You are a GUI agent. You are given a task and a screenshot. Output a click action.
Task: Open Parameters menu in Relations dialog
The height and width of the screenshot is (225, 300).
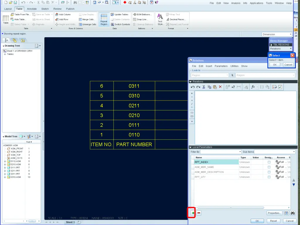point(221,66)
